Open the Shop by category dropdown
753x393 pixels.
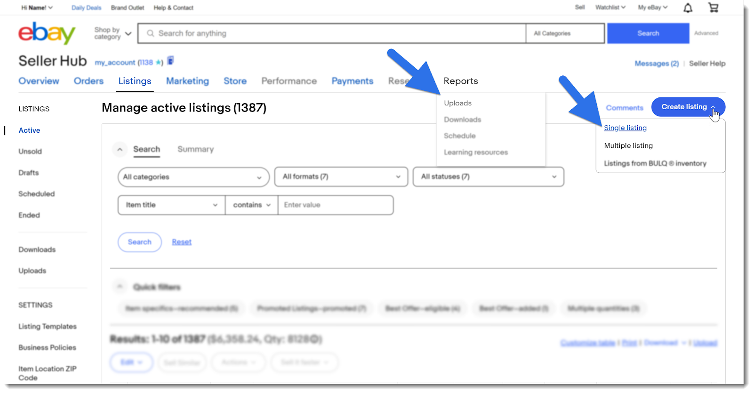click(x=112, y=33)
